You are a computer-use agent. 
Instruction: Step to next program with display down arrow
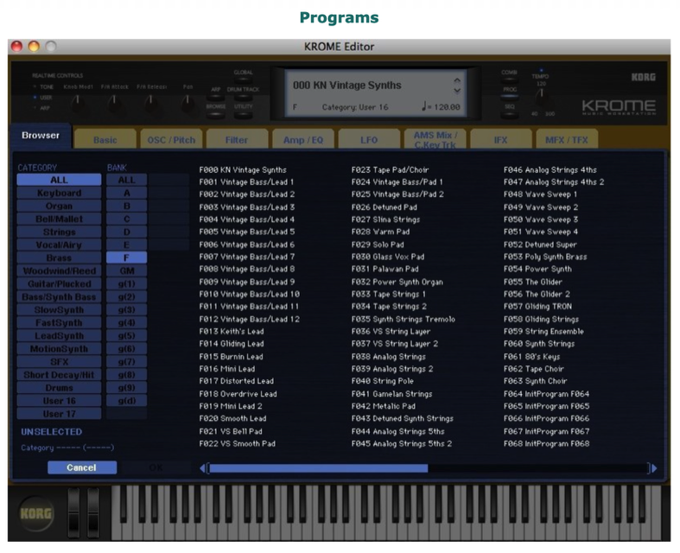point(457,91)
